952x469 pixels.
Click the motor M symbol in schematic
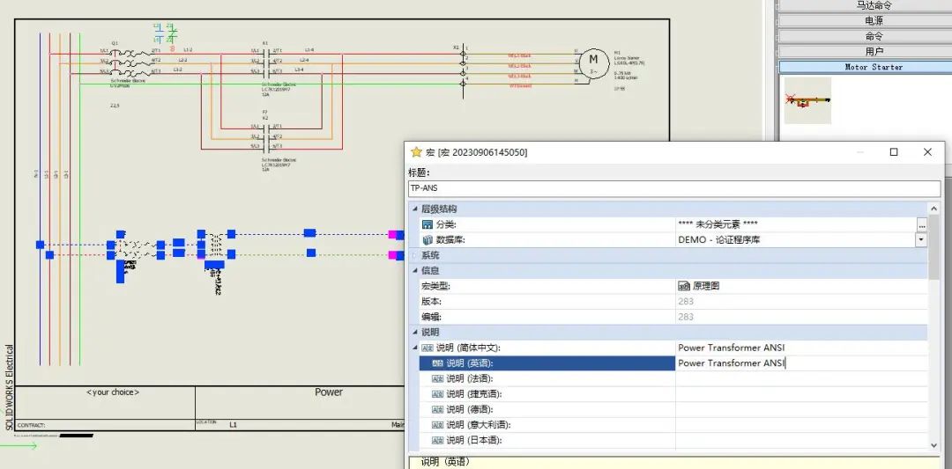click(593, 60)
